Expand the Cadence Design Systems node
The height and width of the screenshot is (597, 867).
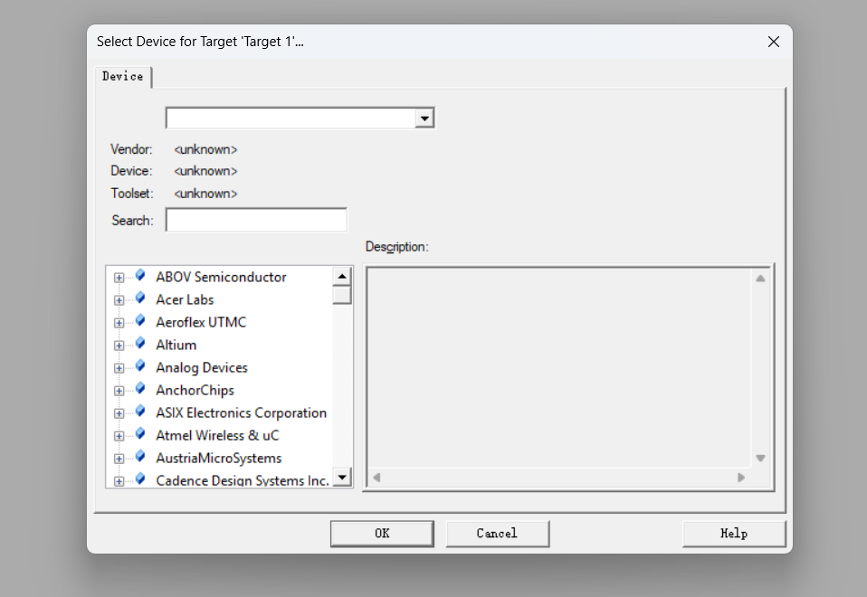click(119, 481)
